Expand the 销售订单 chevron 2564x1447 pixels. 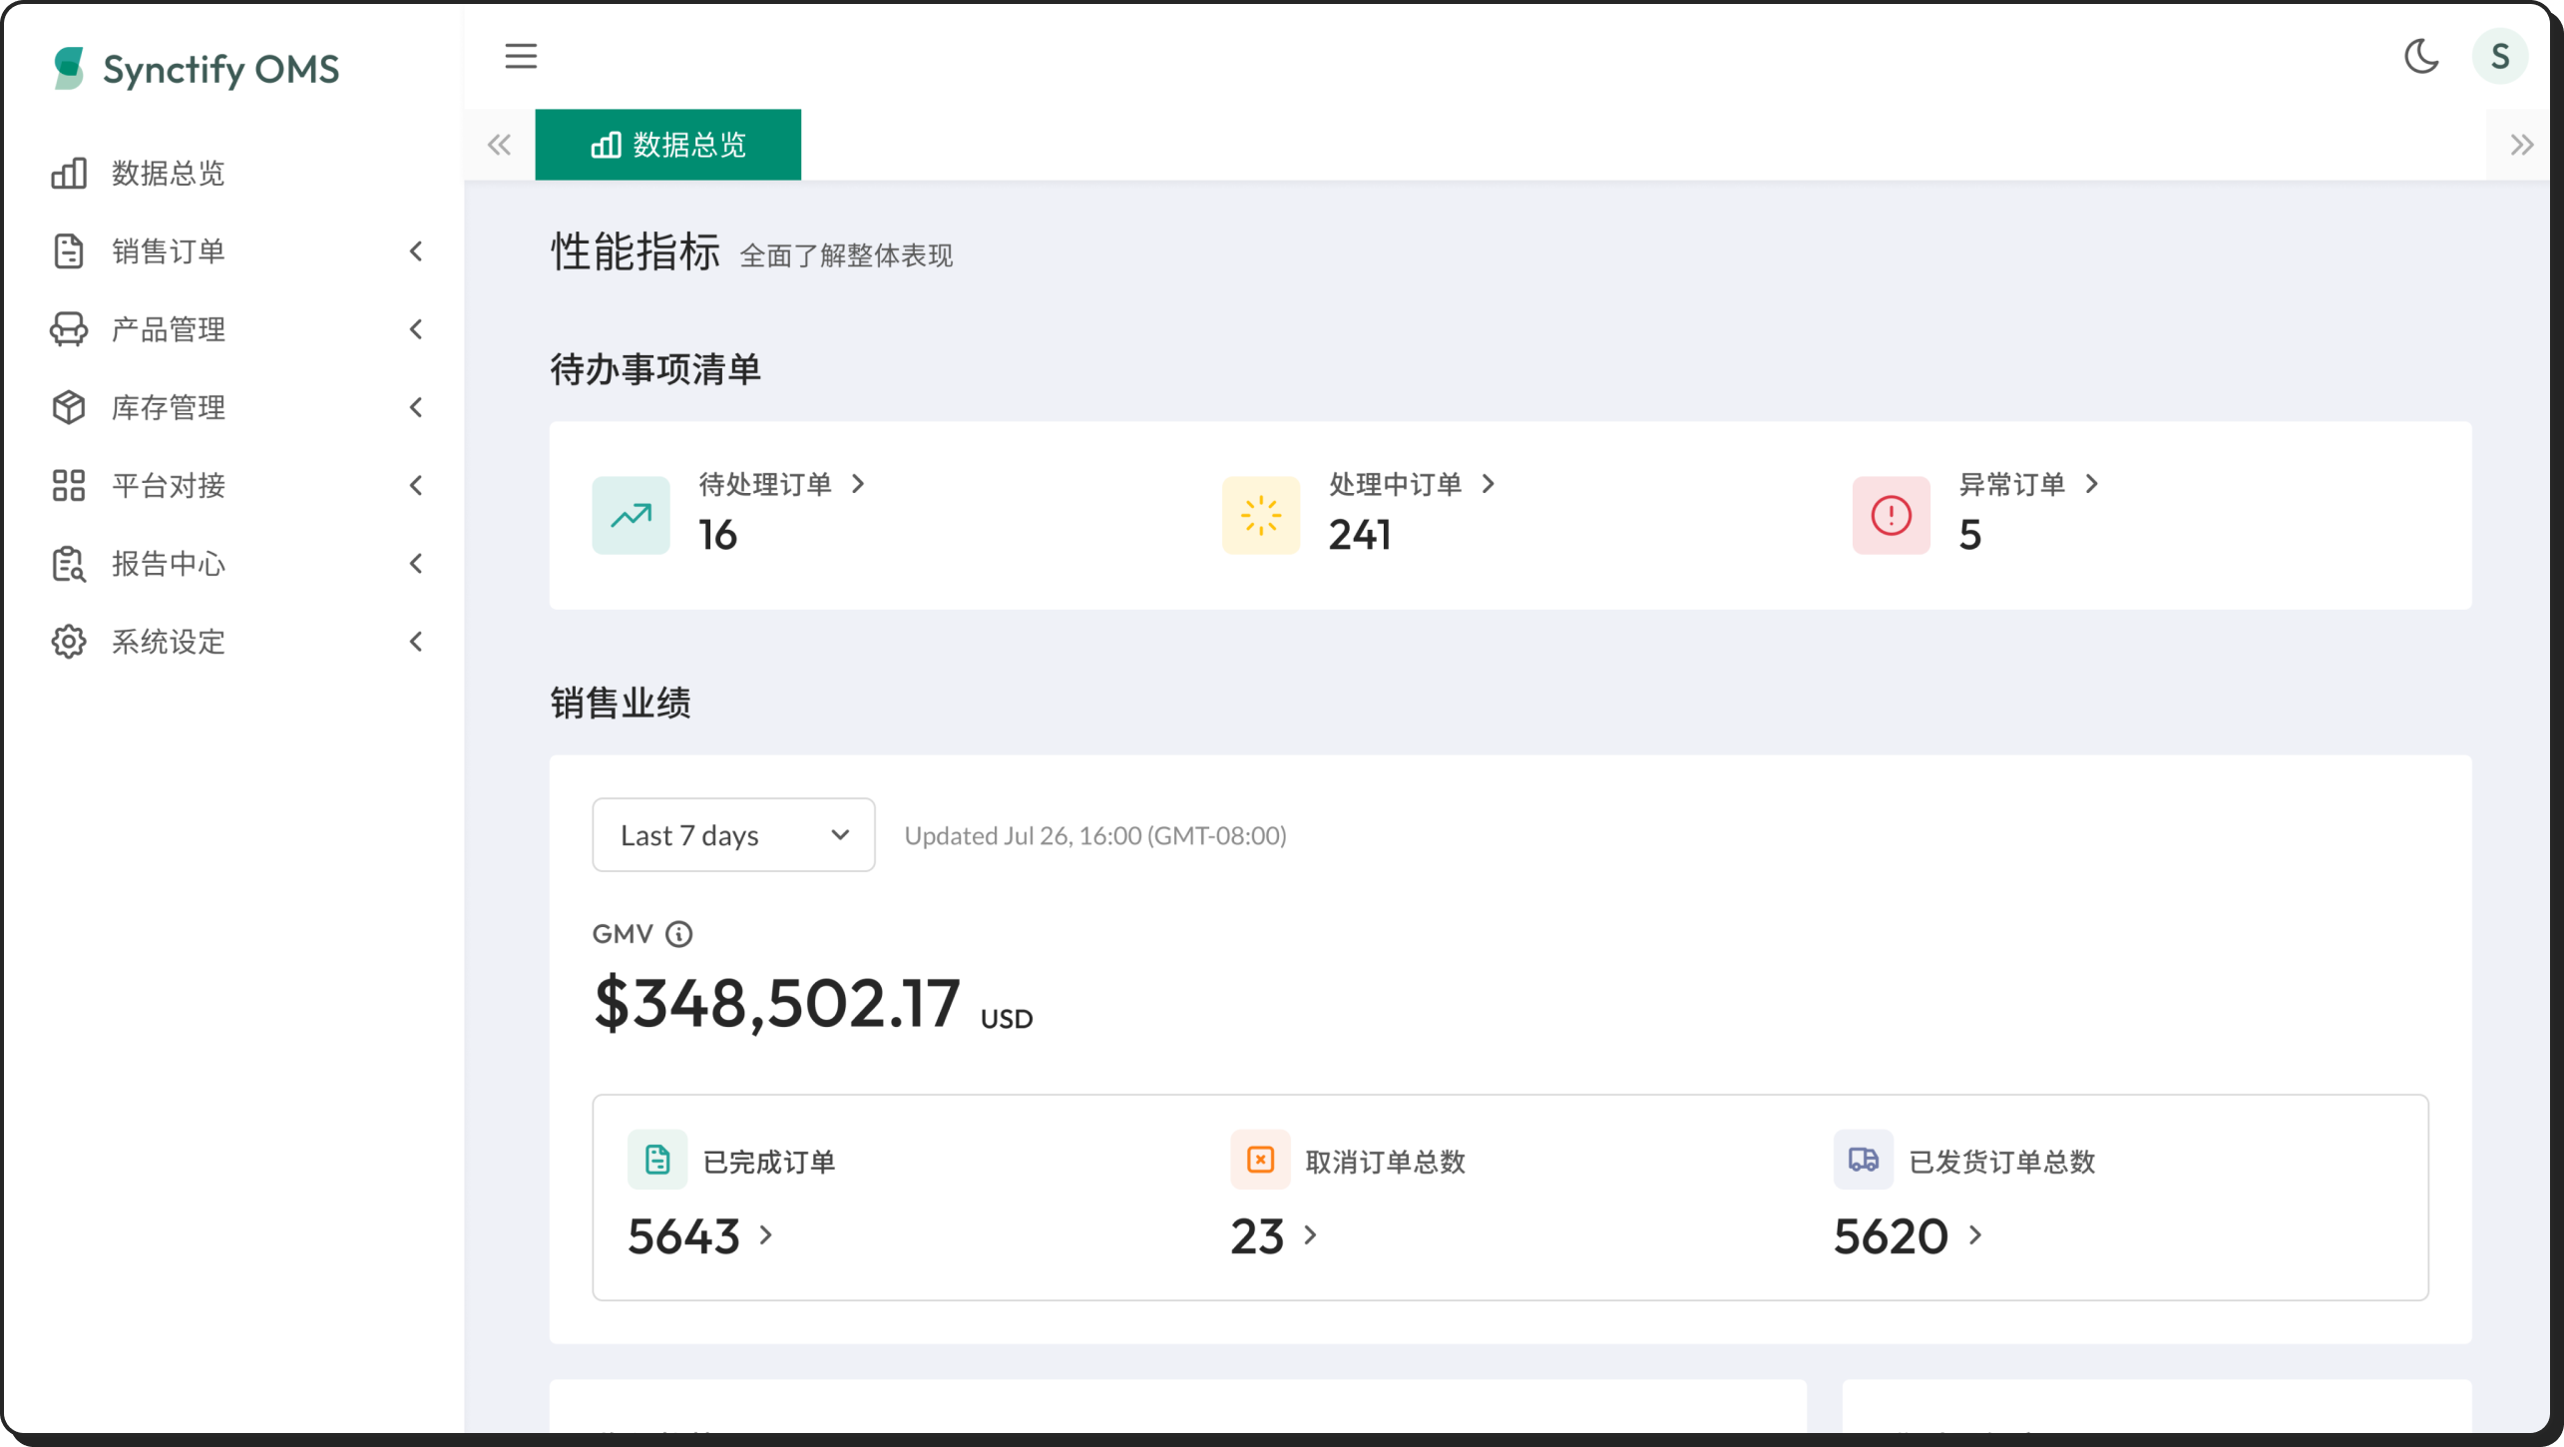416,251
